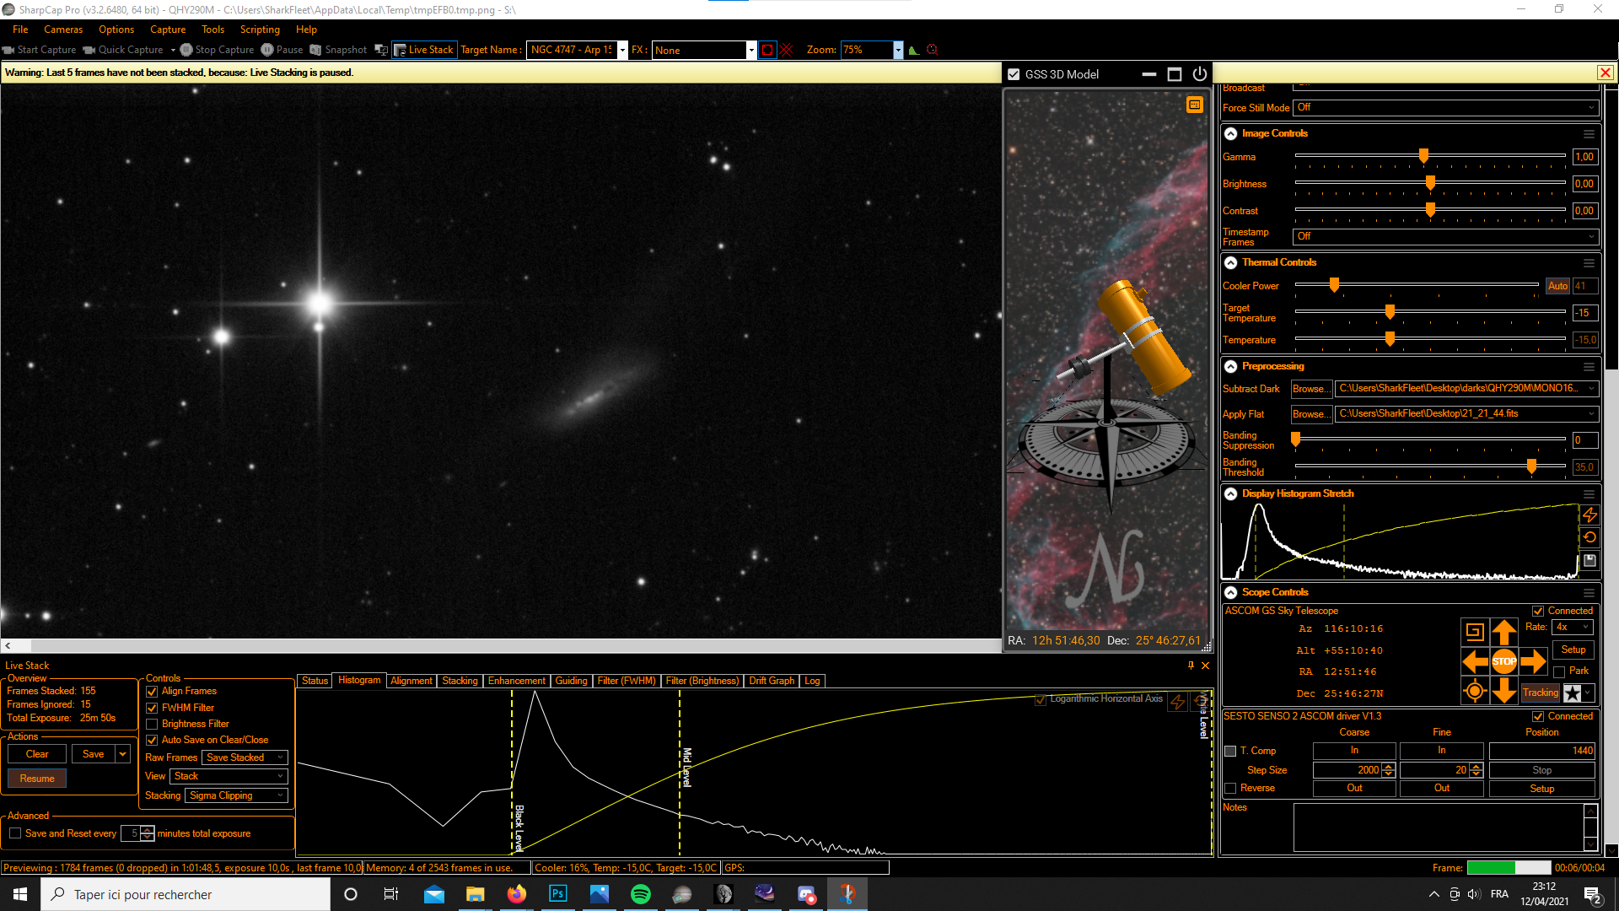Open the Stacking Sigma Clipping dropdown
Screen dimensions: 1619x911
[x=236, y=795]
